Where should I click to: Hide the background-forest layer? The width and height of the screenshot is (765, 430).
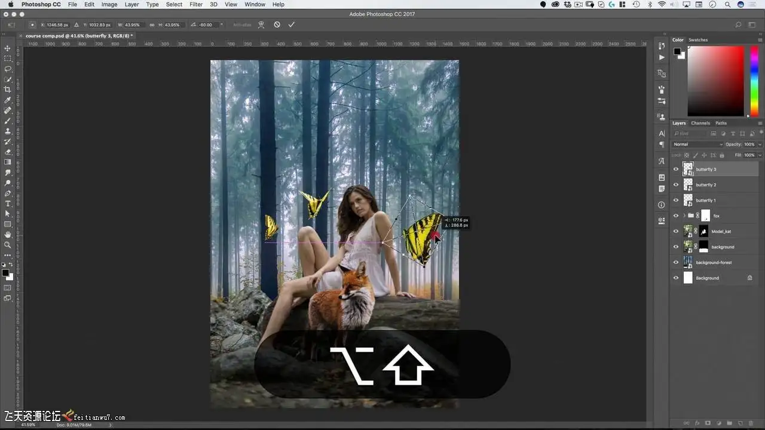point(676,262)
